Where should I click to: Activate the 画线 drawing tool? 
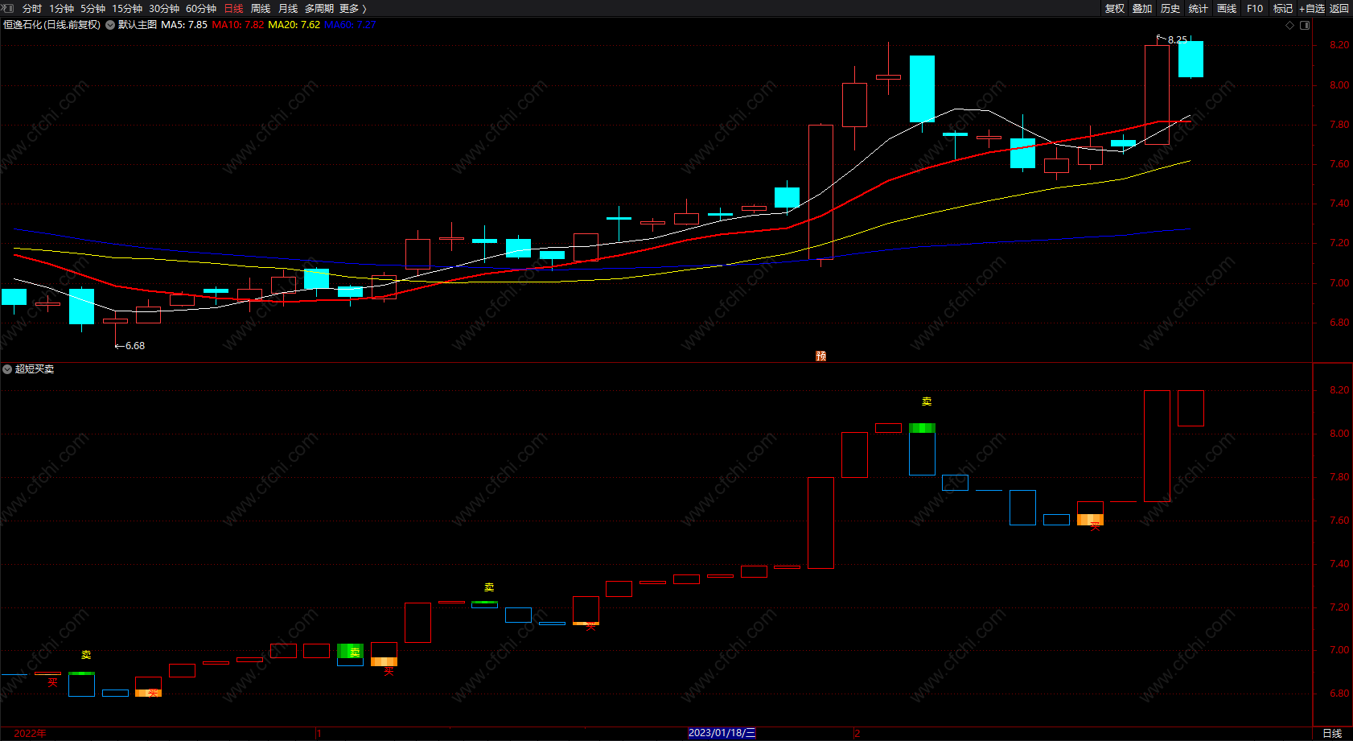(x=1227, y=8)
